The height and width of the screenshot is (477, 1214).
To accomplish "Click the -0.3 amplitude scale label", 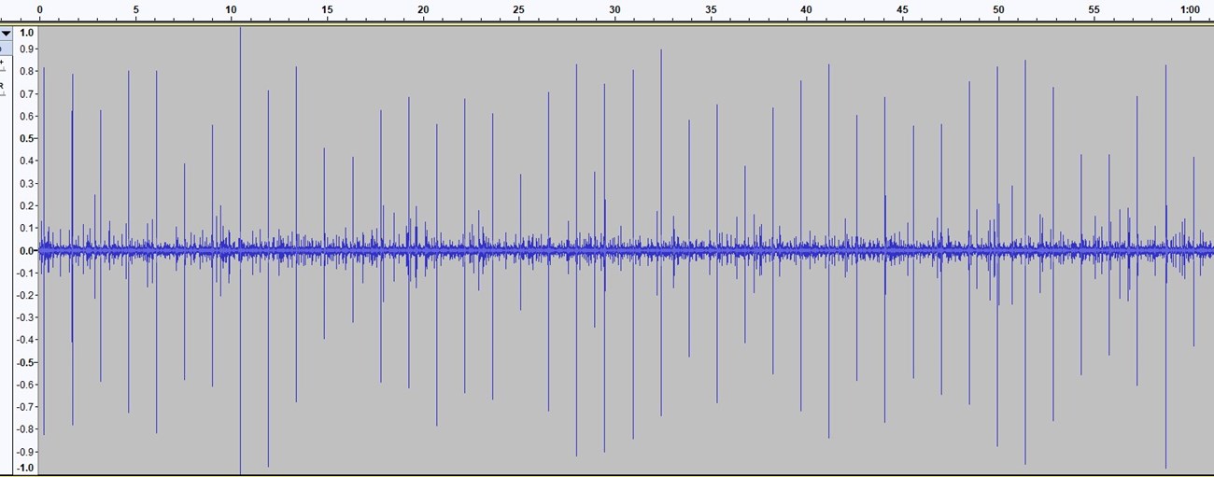I will [x=25, y=317].
